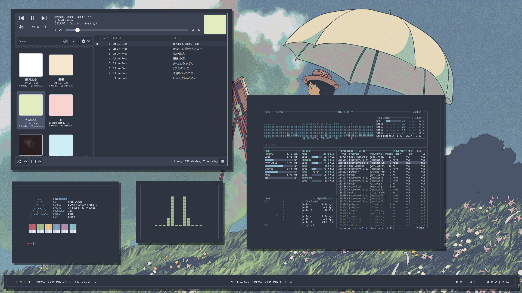Select the song 私の盗人 in the list

click(179, 54)
